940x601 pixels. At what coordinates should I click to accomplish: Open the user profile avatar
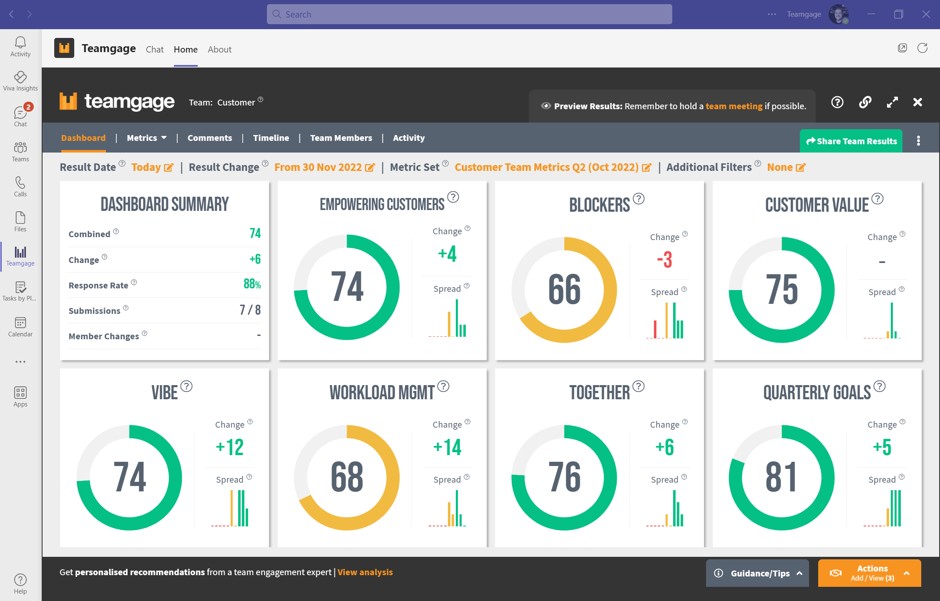[x=839, y=14]
